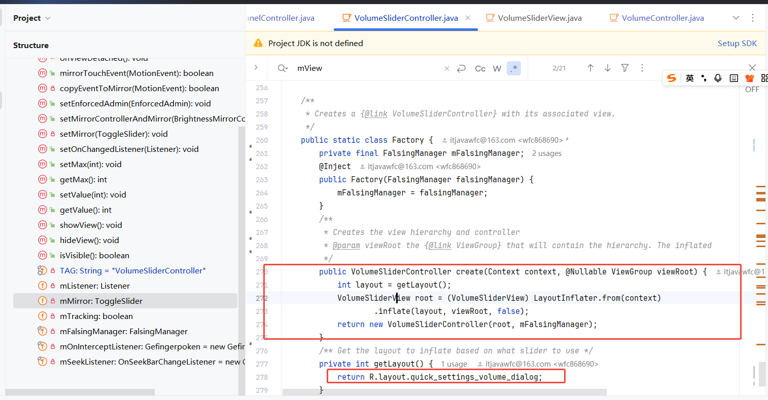
Task: Open search bar more options menu
Action: [x=642, y=68]
